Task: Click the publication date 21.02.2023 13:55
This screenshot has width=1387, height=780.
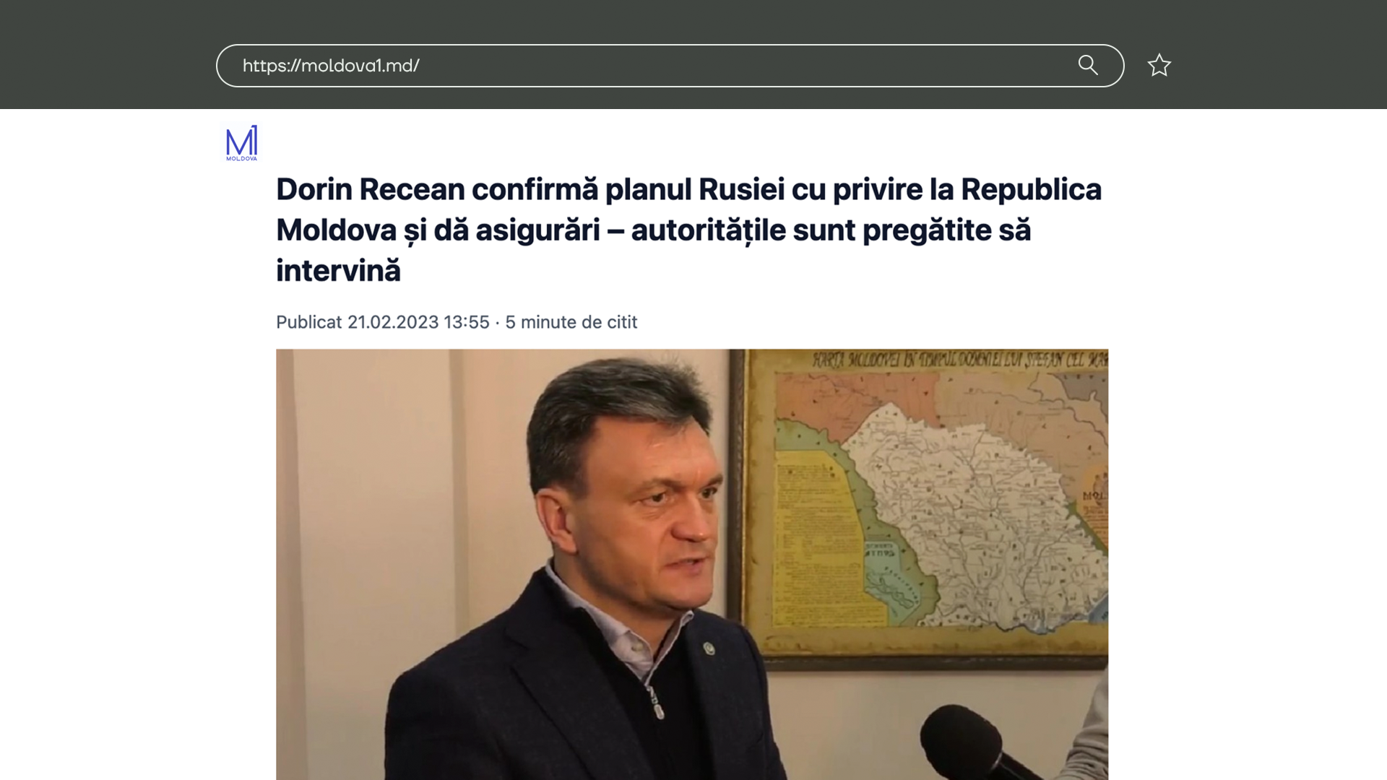Action: click(418, 322)
